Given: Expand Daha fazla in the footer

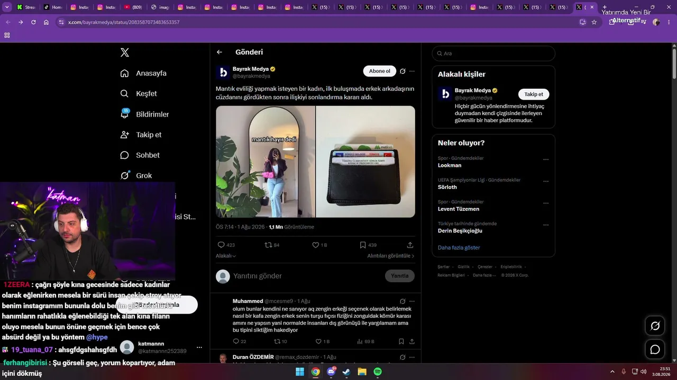Looking at the screenshot, I should click(484, 275).
